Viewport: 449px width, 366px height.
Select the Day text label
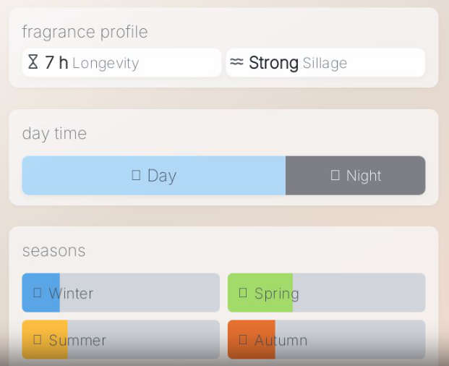tap(162, 176)
